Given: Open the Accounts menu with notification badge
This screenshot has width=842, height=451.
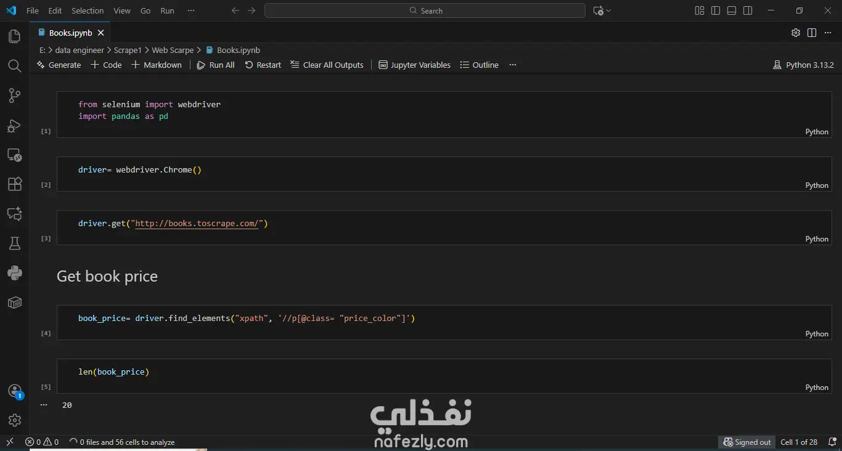Looking at the screenshot, I should [15, 391].
